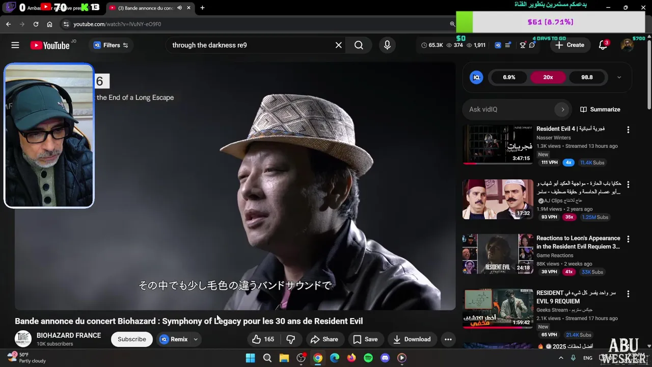Click vidIQ round logo in score panel
This screenshot has height=367, width=652.
click(x=476, y=77)
